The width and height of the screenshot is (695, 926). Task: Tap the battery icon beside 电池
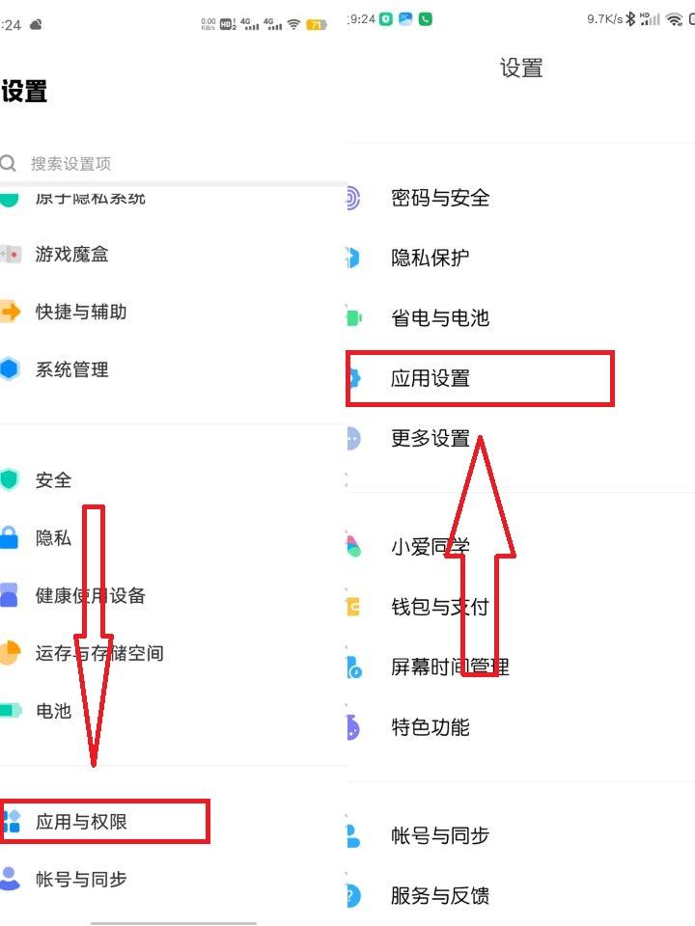pos(10,711)
